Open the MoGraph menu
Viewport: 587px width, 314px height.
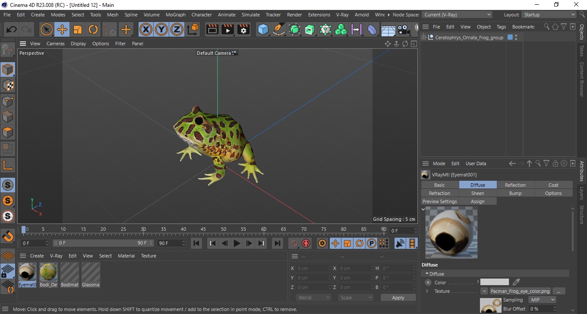pyautogui.click(x=175, y=15)
